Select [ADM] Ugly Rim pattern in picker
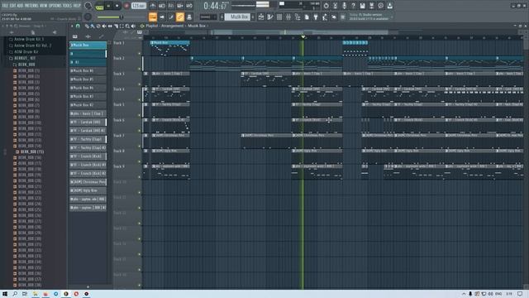Screen dimensions: 529x298 coord(88,190)
